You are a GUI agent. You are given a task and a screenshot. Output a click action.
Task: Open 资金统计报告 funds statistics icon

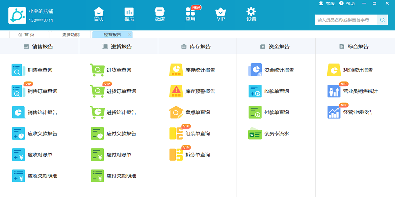(255, 70)
